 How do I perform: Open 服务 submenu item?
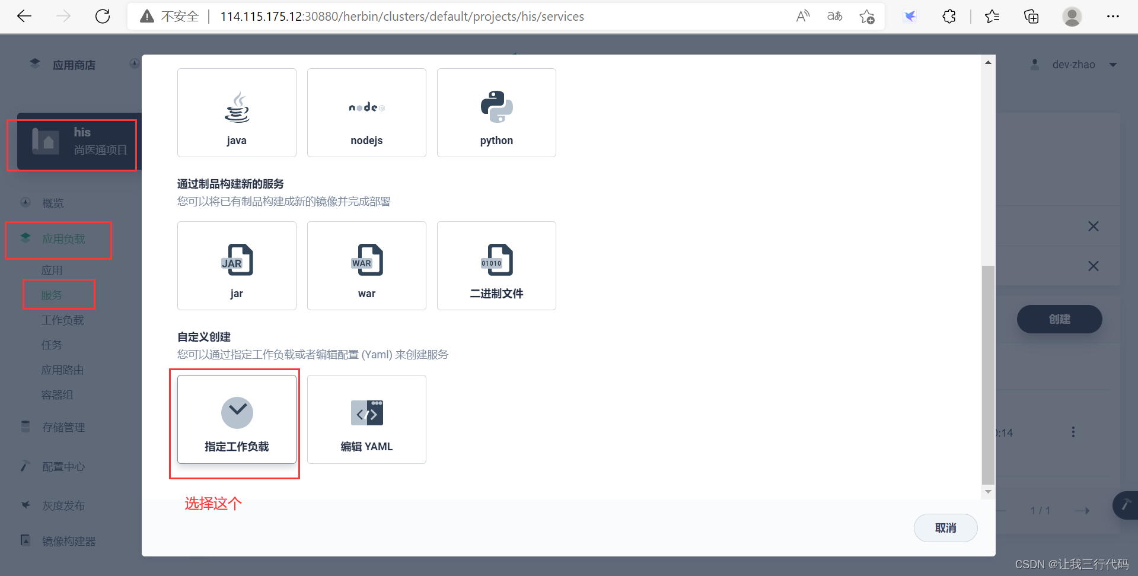point(52,295)
